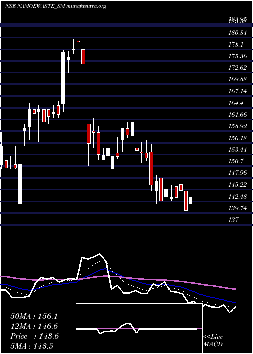253x354 pixels.
Task: Select the 164.4 price level label
Action: (x=236, y=103)
